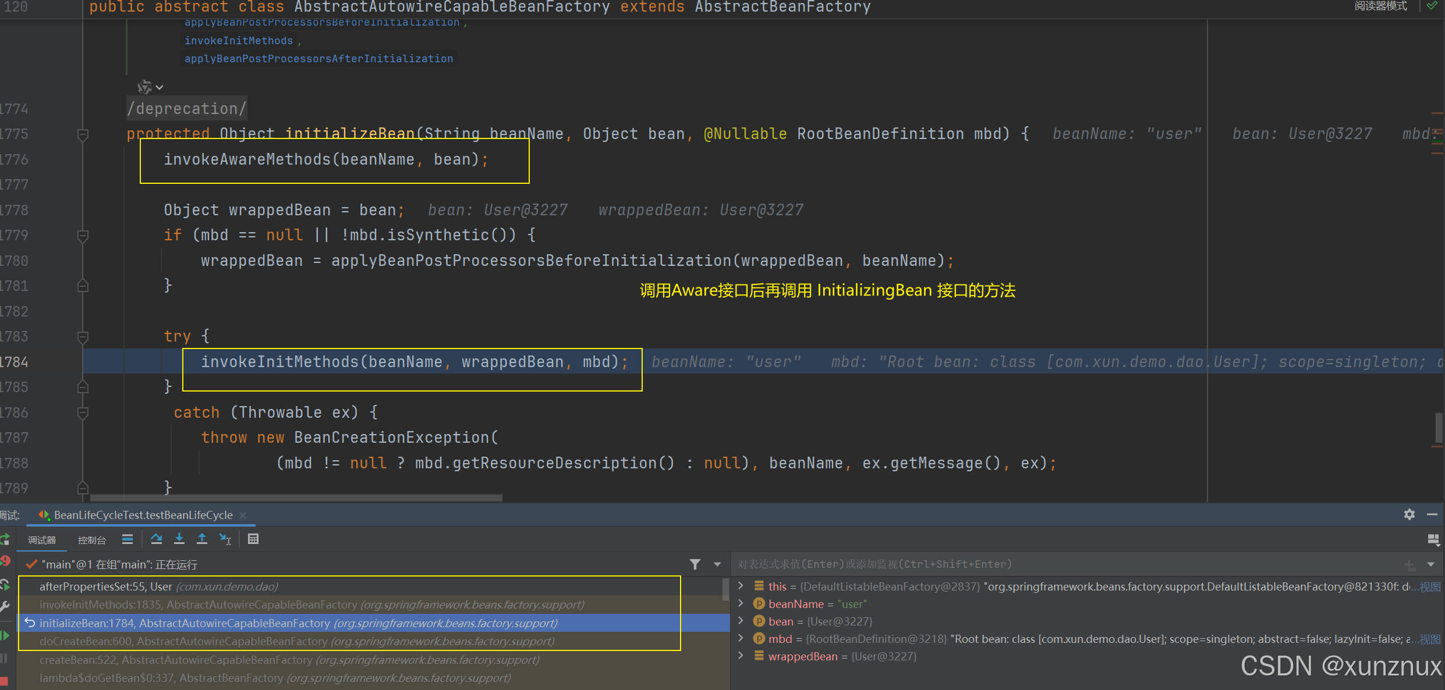The height and width of the screenshot is (690, 1445).
Task: Click the isSynthetic() call on line 1779
Action: [452, 235]
